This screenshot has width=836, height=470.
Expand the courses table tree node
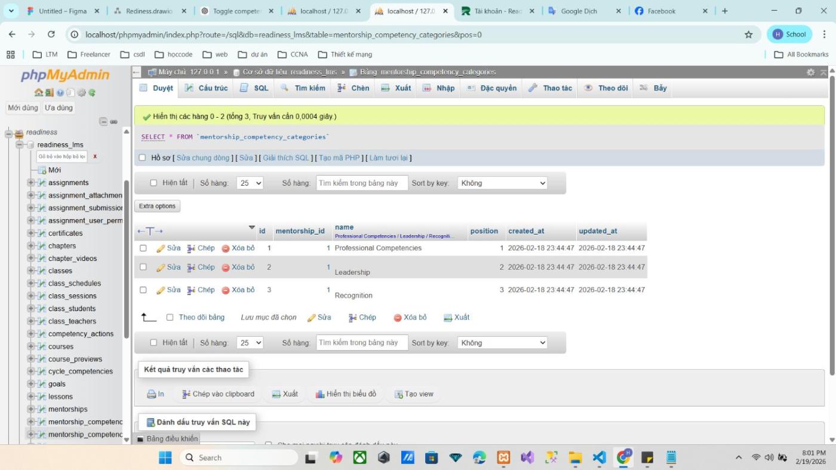(x=30, y=346)
